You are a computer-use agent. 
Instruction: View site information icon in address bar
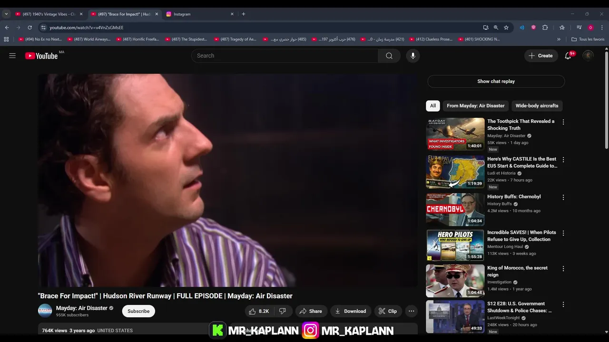[43, 28]
